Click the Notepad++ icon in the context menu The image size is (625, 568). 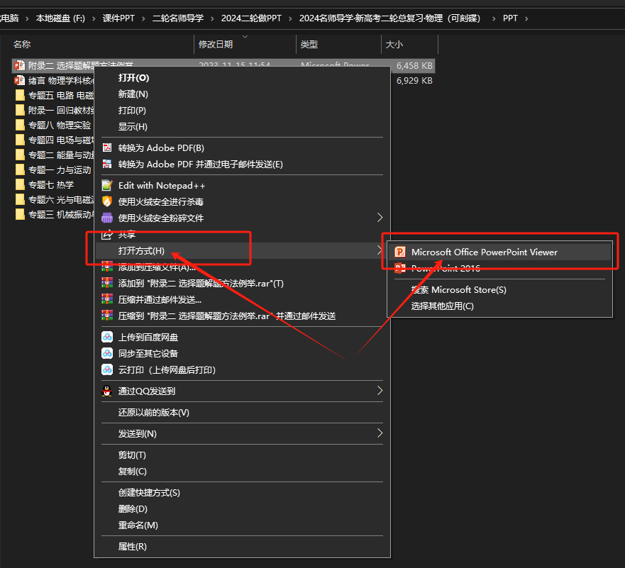(107, 185)
